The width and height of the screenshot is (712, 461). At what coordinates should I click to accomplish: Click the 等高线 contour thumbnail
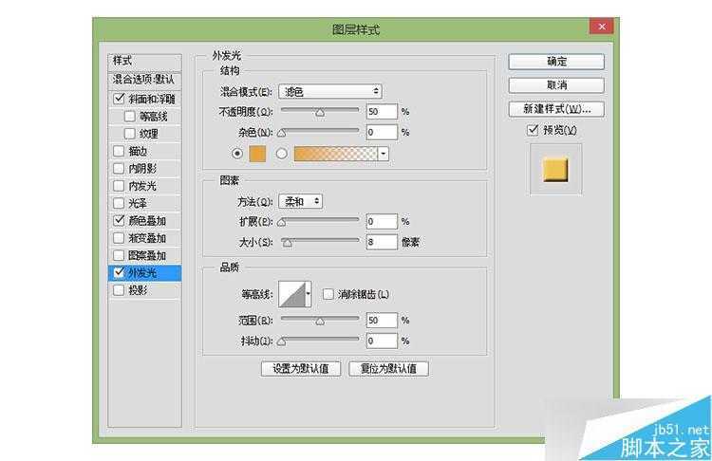pyautogui.click(x=292, y=294)
